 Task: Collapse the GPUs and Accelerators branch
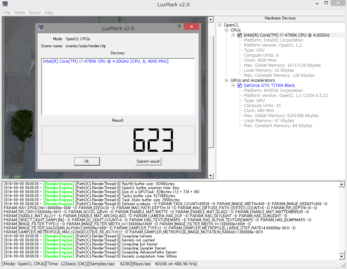pos(227,80)
